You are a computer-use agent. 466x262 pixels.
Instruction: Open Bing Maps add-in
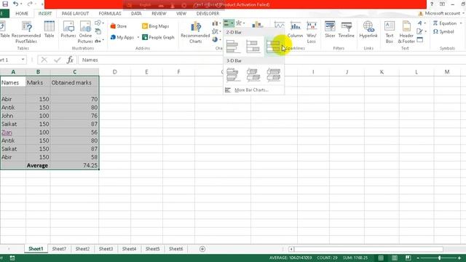coord(155,26)
